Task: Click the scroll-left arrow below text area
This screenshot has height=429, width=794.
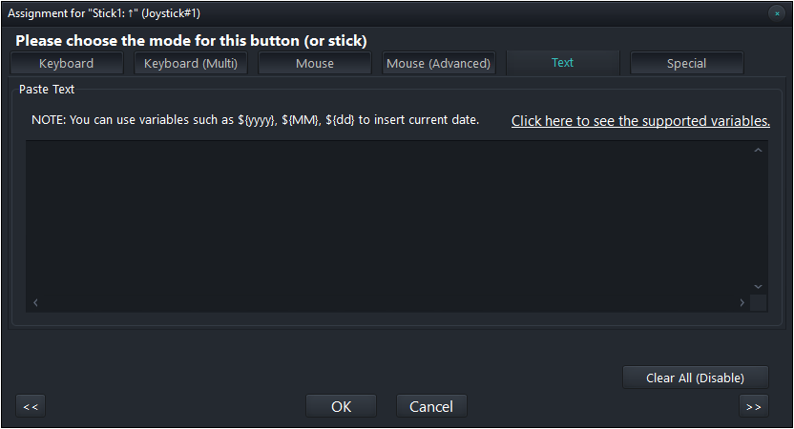Action: [x=35, y=302]
